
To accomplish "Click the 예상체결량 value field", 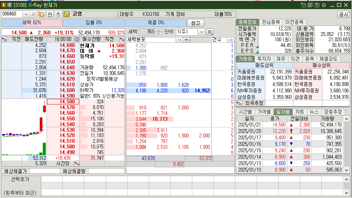I will pyautogui.click(x=106, y=171).
